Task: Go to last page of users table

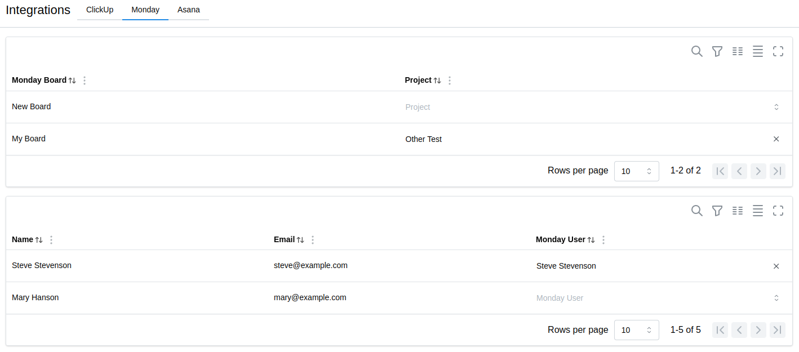Action: point(778,330)
